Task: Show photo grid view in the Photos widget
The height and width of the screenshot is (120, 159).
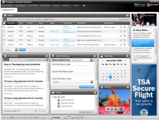Action: tap(121, 109)
